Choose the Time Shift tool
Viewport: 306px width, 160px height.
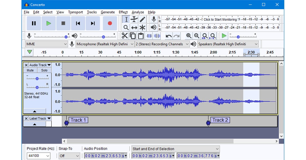[x=134, y=27]
